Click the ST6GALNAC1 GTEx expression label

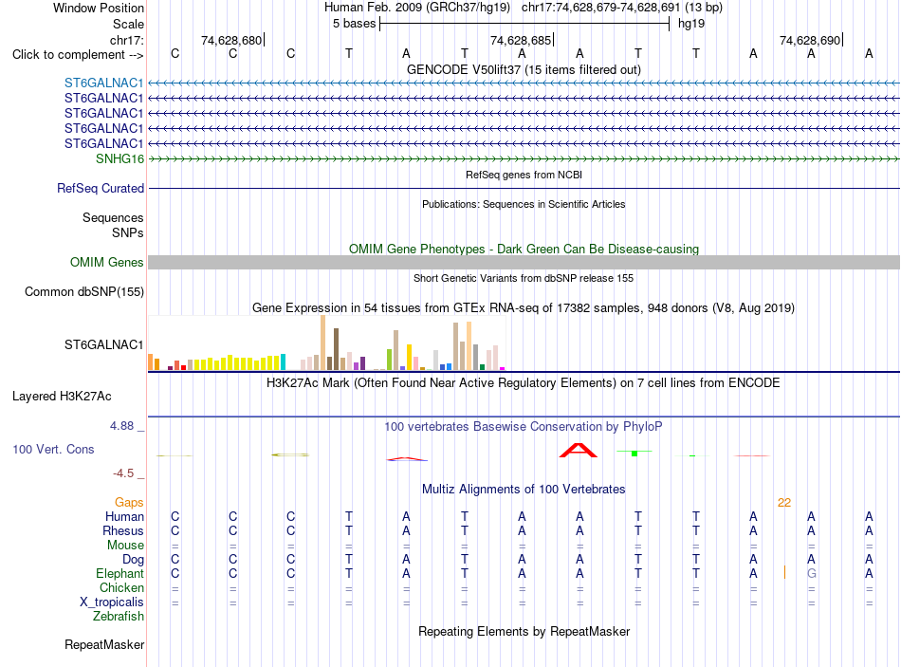point(103,344)
